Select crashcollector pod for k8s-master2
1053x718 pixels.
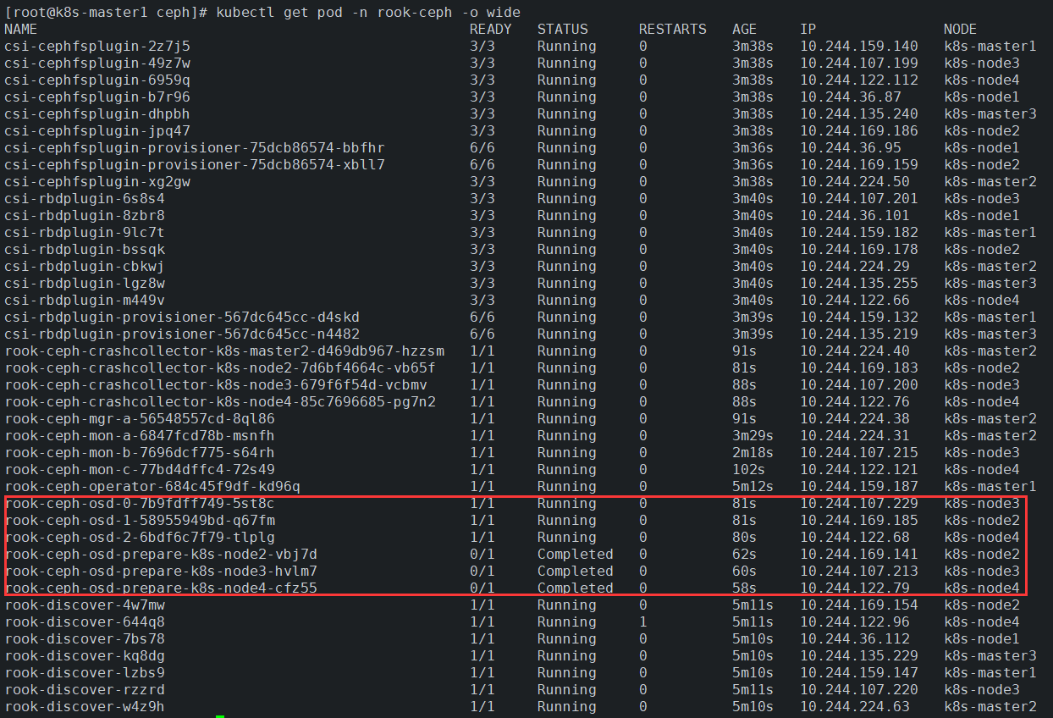tap(224, 351)
